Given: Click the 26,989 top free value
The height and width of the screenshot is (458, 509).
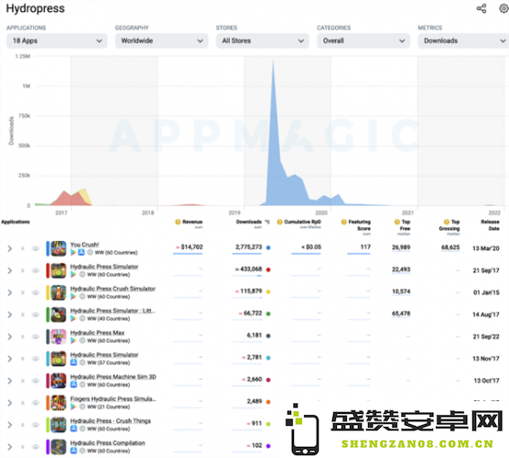Looking at the screenshot, I should [401, 247].
